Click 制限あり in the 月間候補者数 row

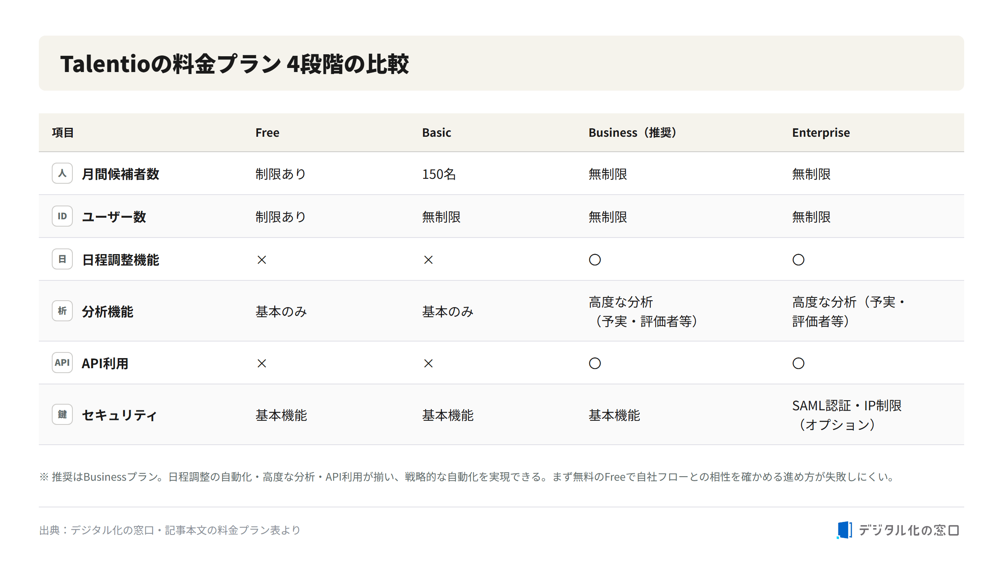click(x=281, y=174)
